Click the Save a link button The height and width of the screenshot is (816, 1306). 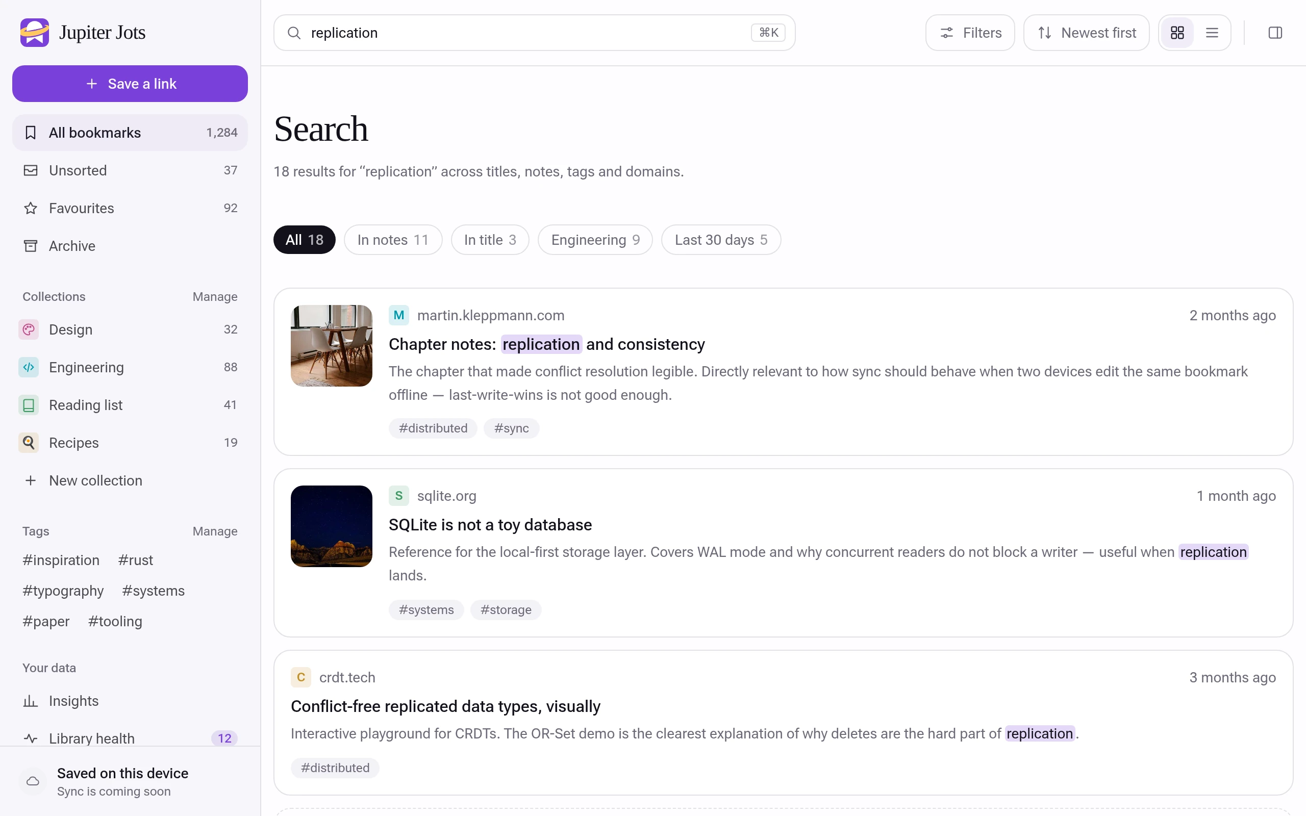point(130,84)
